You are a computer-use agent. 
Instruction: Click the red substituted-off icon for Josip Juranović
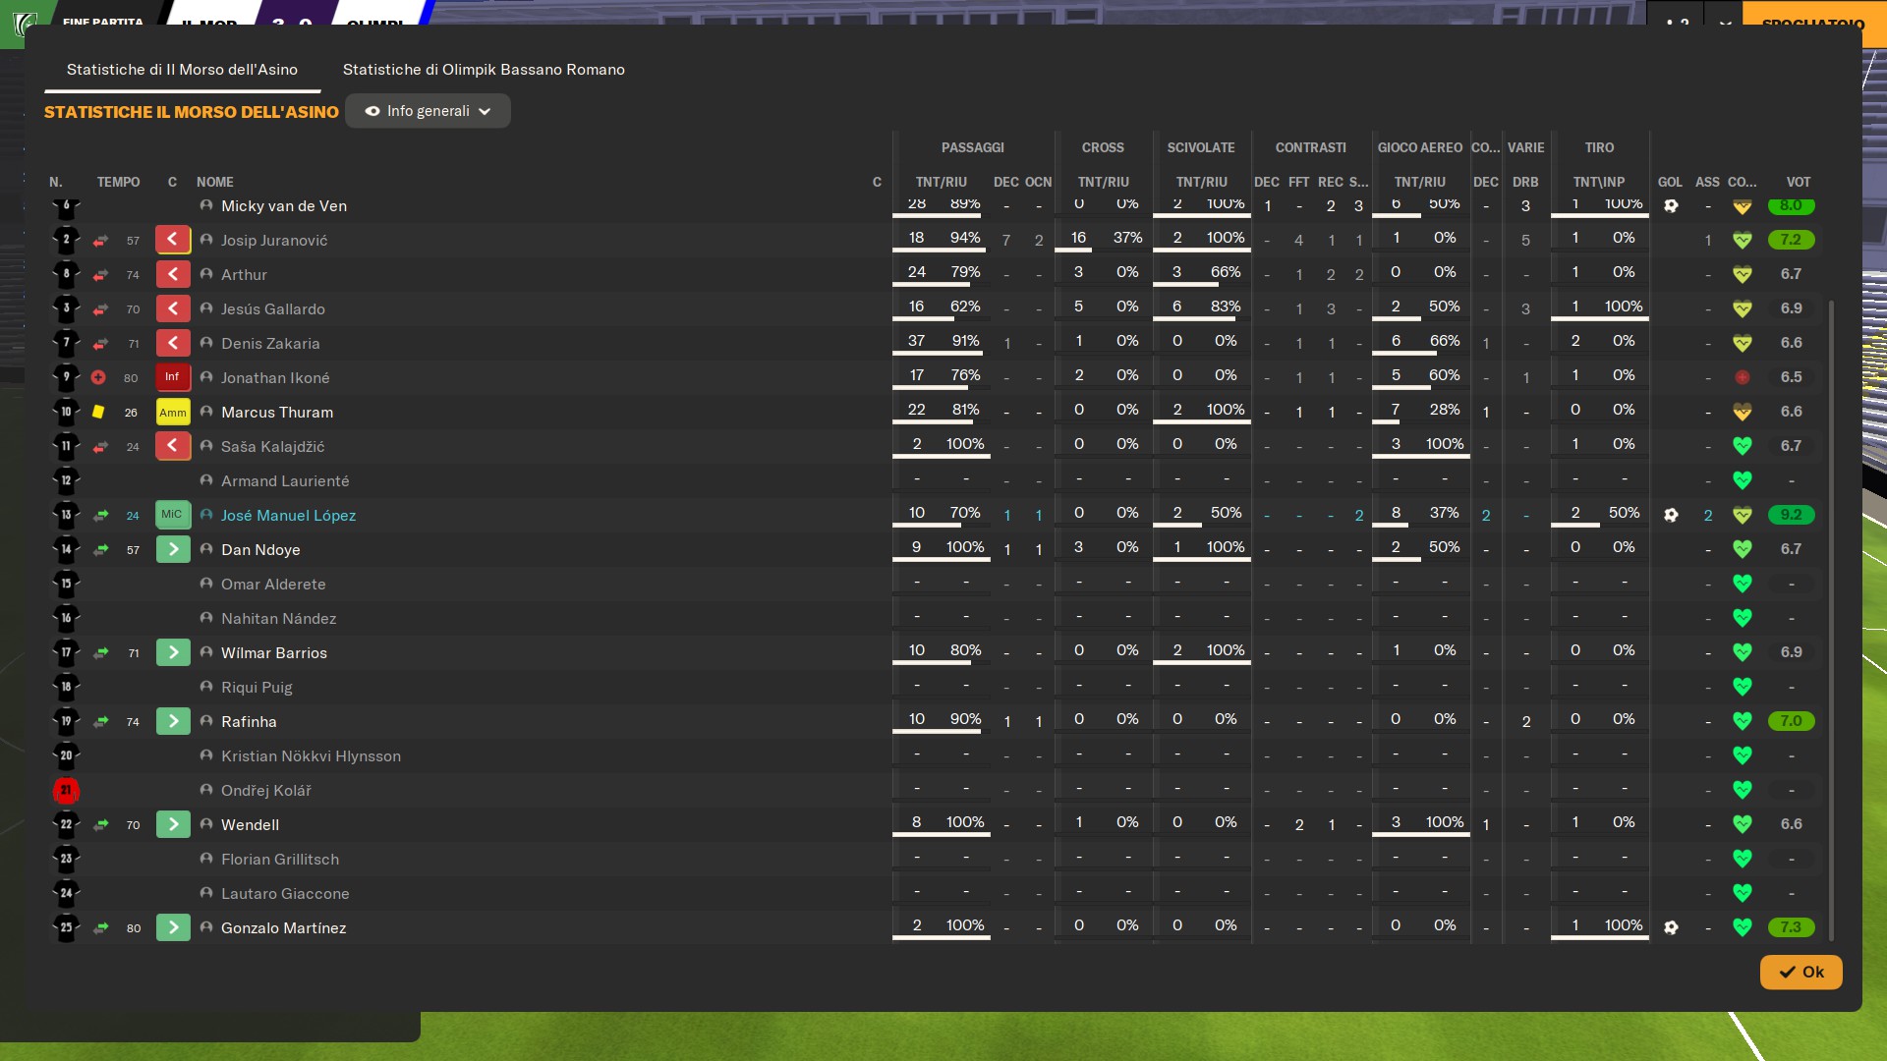pyautogui.click(x=173, y=240)
